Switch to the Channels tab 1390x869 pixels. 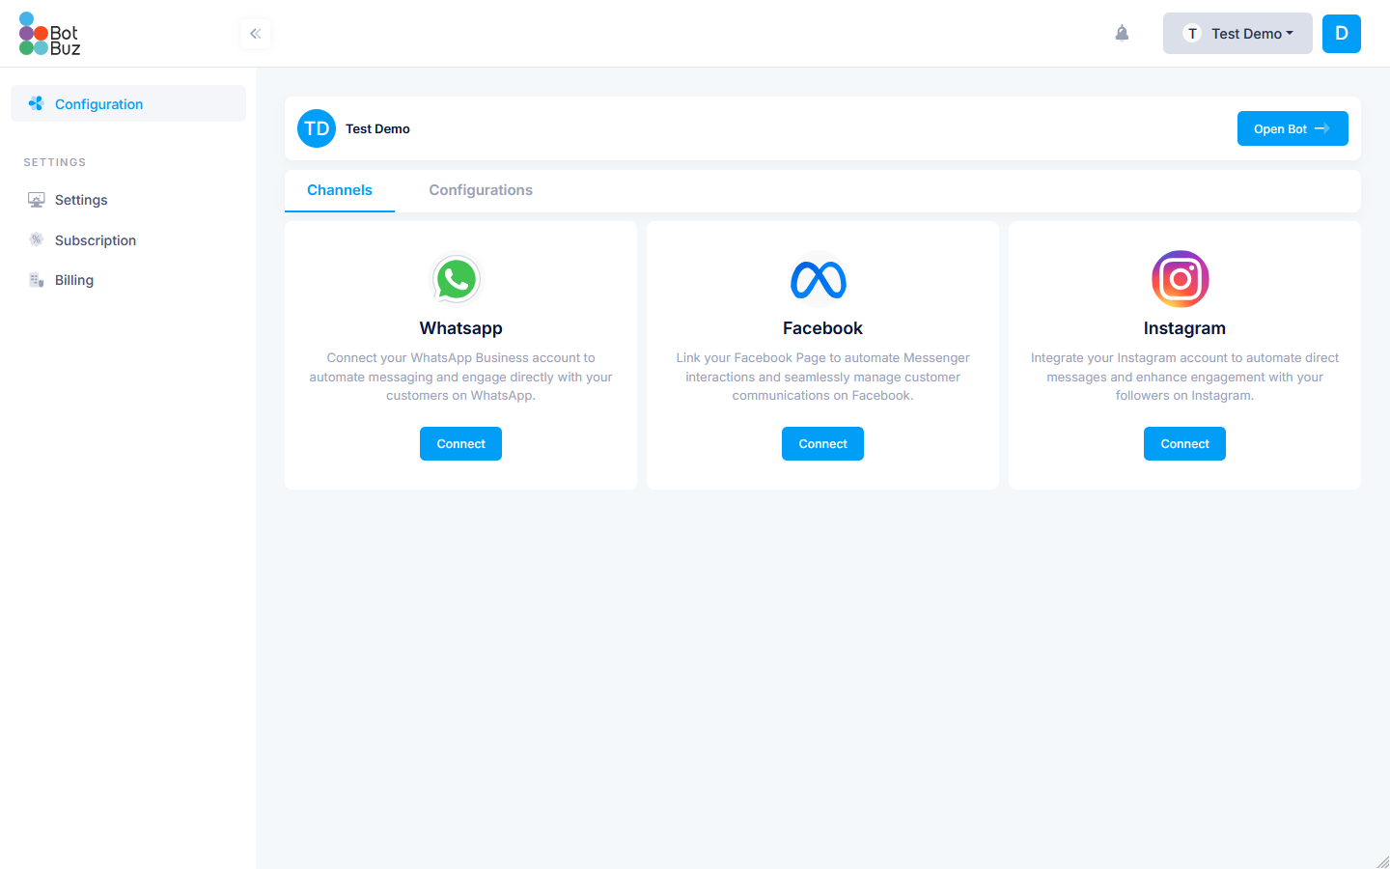[340, 190]
